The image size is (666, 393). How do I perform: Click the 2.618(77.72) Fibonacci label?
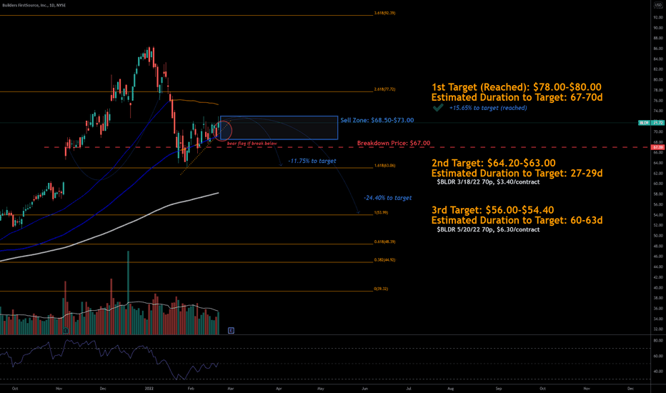(x=385, y=89)
